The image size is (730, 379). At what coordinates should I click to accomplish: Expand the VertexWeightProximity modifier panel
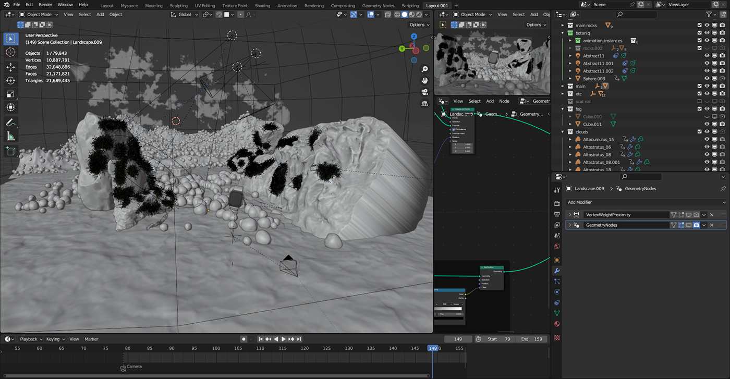pos(570,214)
